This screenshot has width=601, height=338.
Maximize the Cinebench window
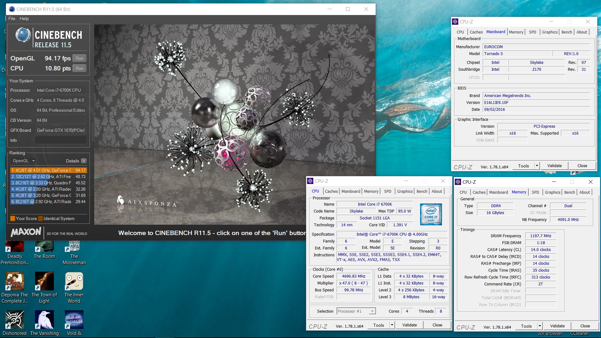pos(347,9)
